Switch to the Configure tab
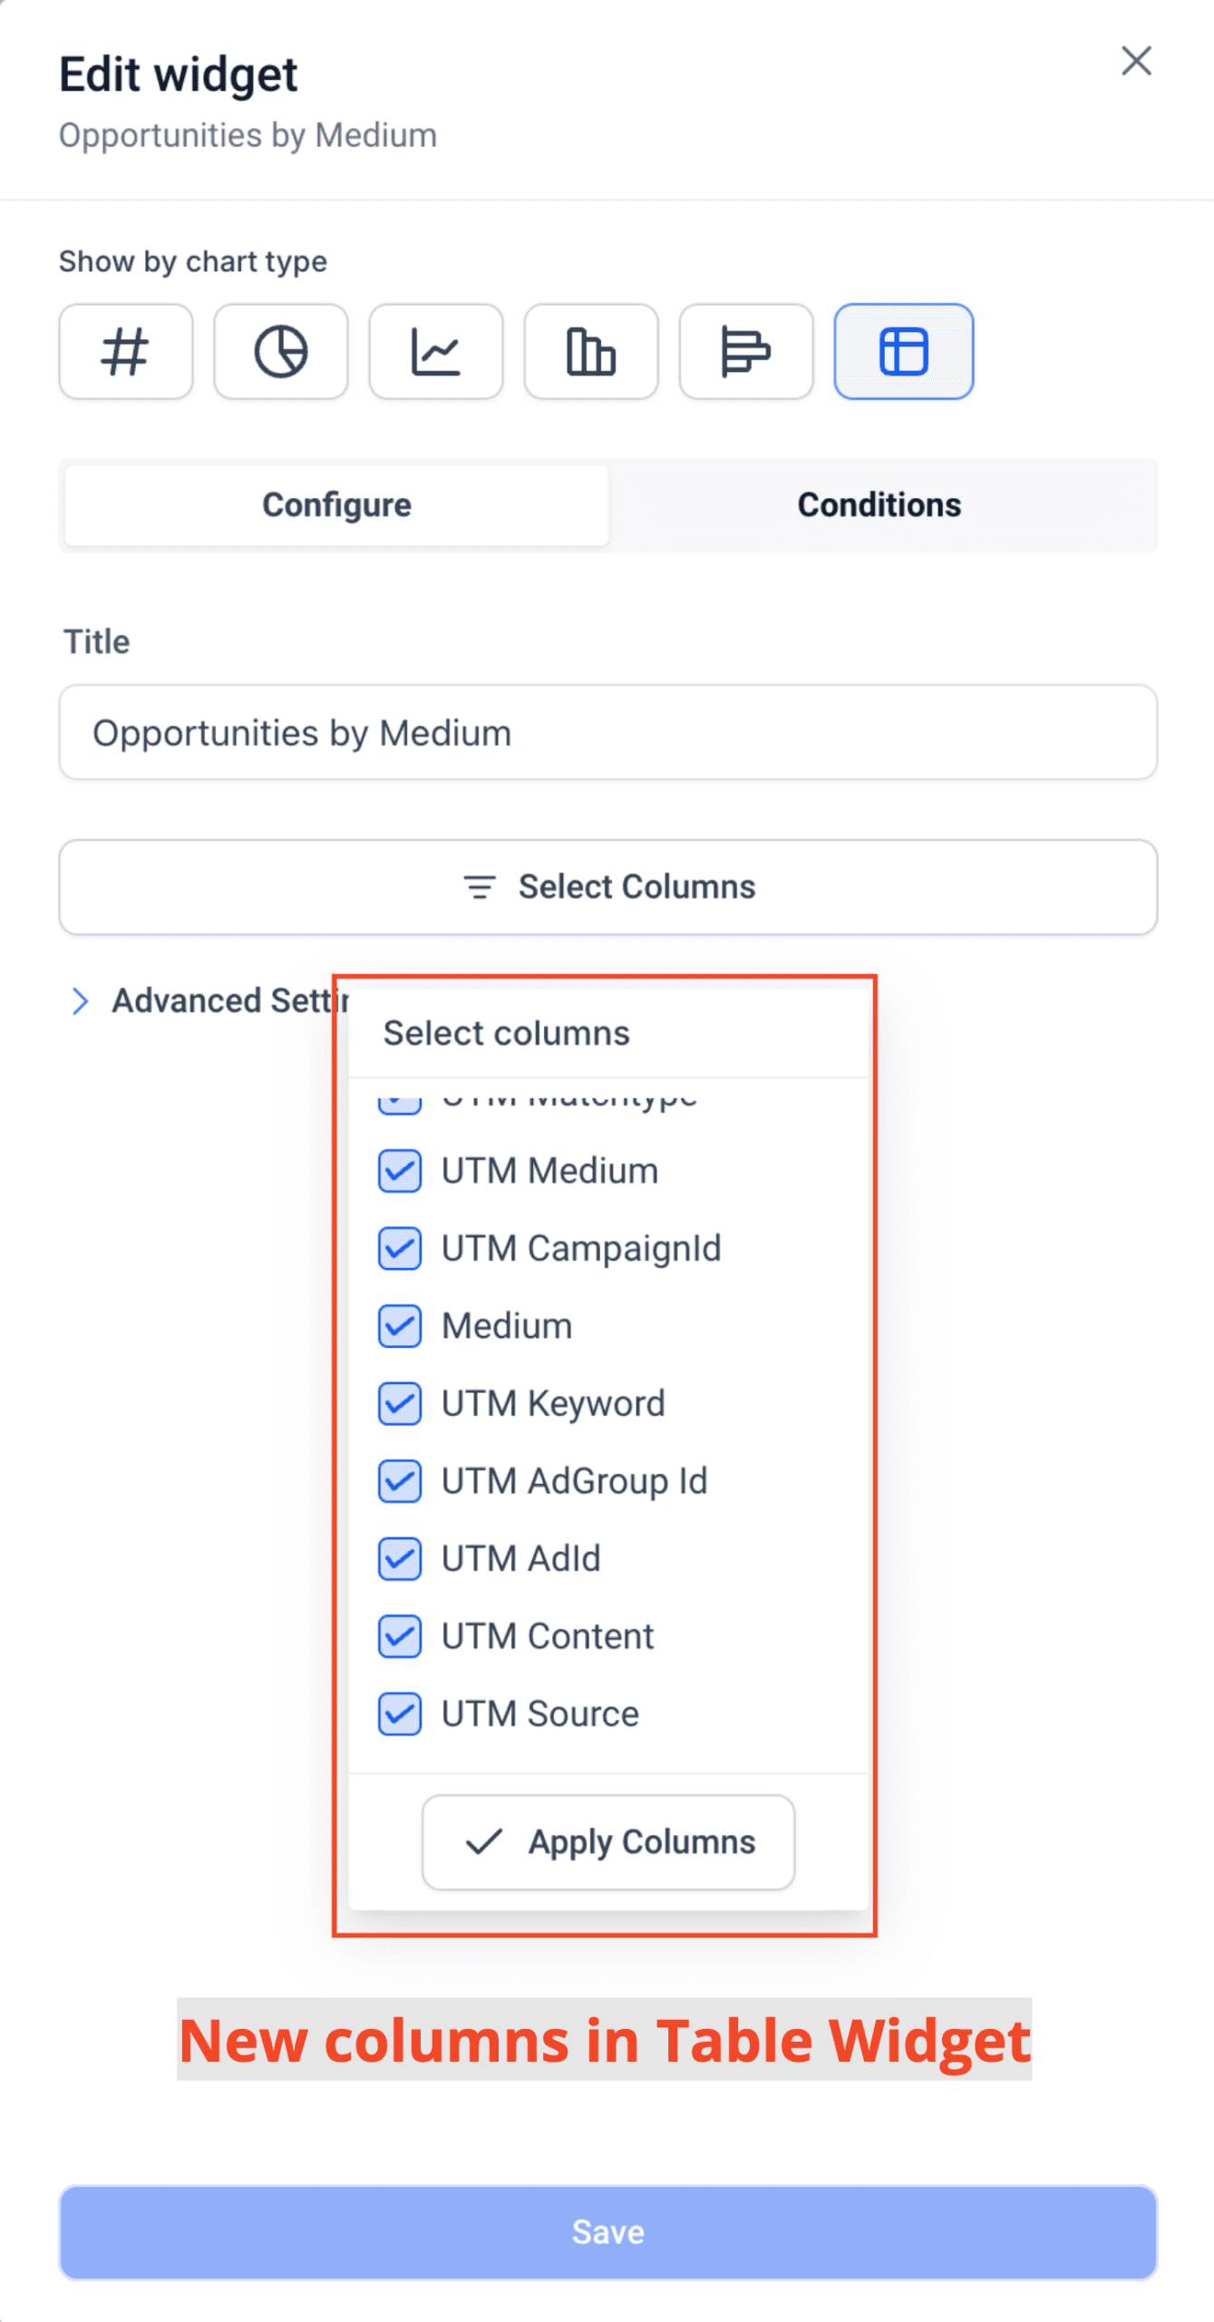The image size is (1214, 2322). point(336,505)
